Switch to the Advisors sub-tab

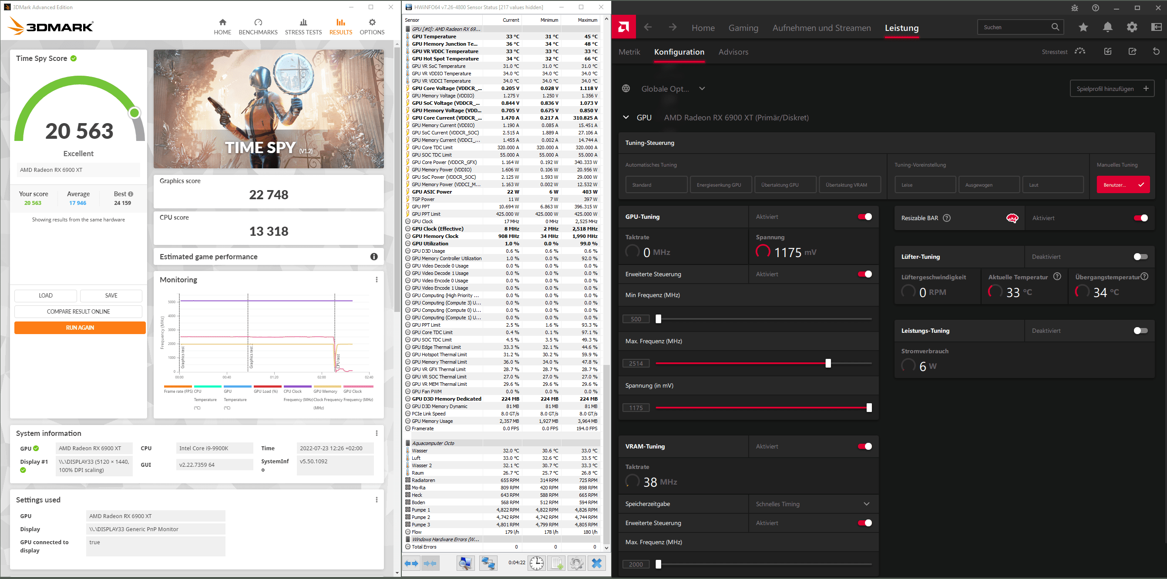(733, 52)
